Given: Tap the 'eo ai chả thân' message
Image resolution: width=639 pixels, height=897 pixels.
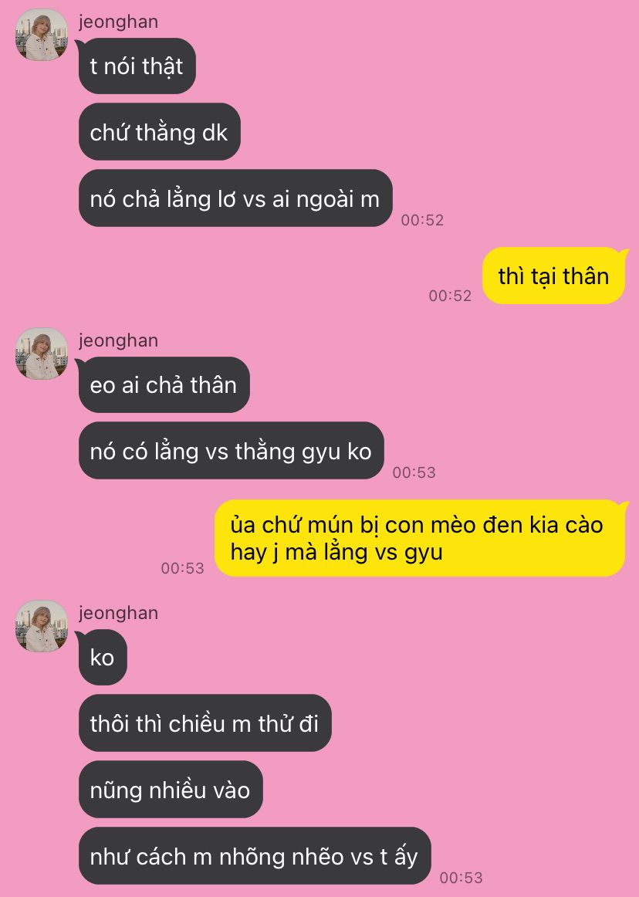Looking at the screenshot, I should click(x=164, y=384).
